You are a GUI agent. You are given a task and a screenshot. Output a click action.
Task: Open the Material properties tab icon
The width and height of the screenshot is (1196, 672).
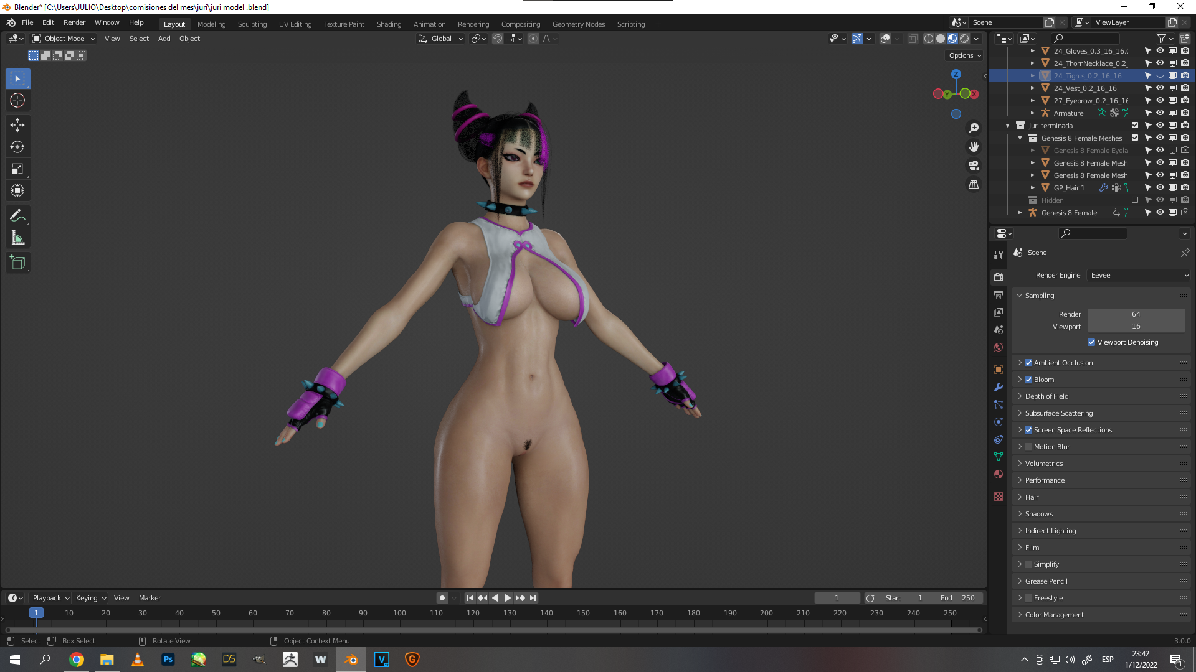click(x=999, y=474)
